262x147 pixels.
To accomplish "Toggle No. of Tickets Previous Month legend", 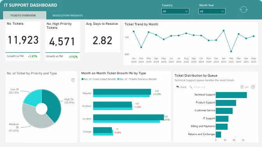I will click(137, 79).
